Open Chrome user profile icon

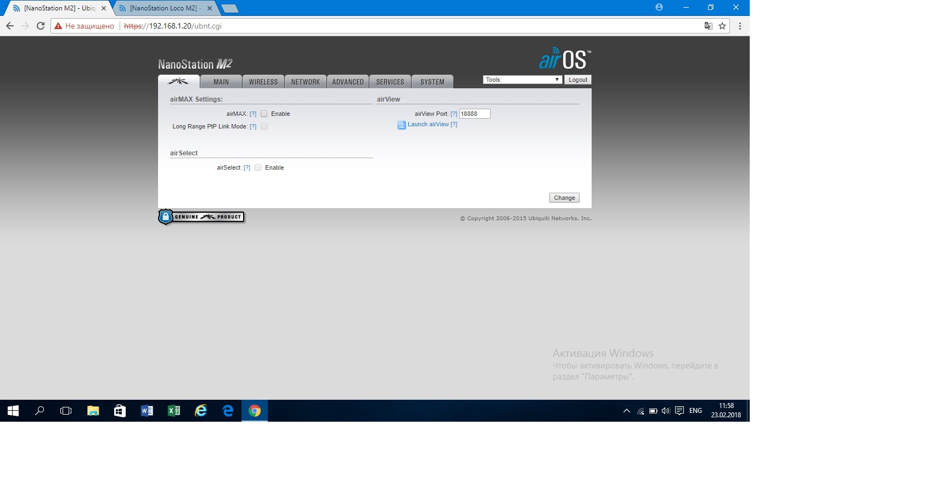point(659,7)
